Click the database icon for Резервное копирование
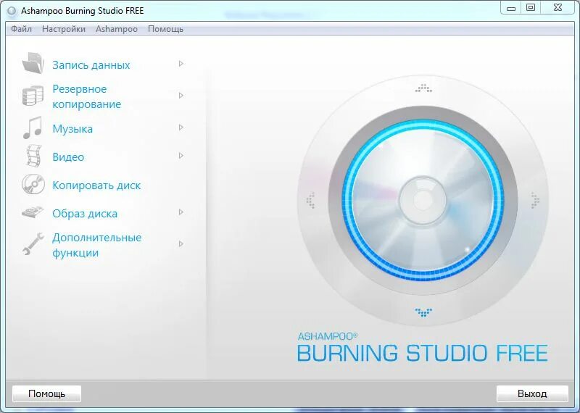The height and width of the screenshot is (413, 580). coord(33,96)
